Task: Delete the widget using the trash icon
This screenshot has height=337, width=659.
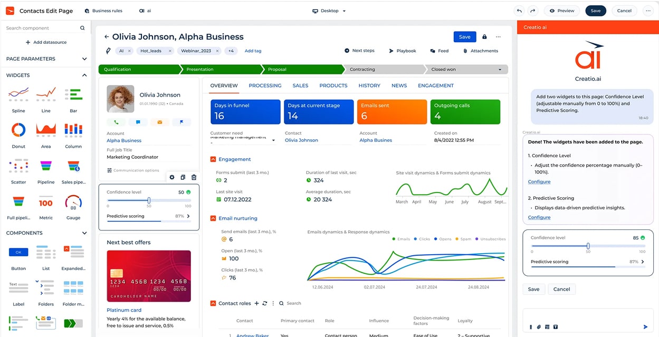Action: tap(194, 177)
